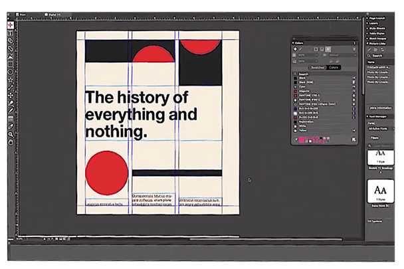Activate the Zoom magnifier tool
Viewport: 404px width, 269px height.
coord(11,135)
